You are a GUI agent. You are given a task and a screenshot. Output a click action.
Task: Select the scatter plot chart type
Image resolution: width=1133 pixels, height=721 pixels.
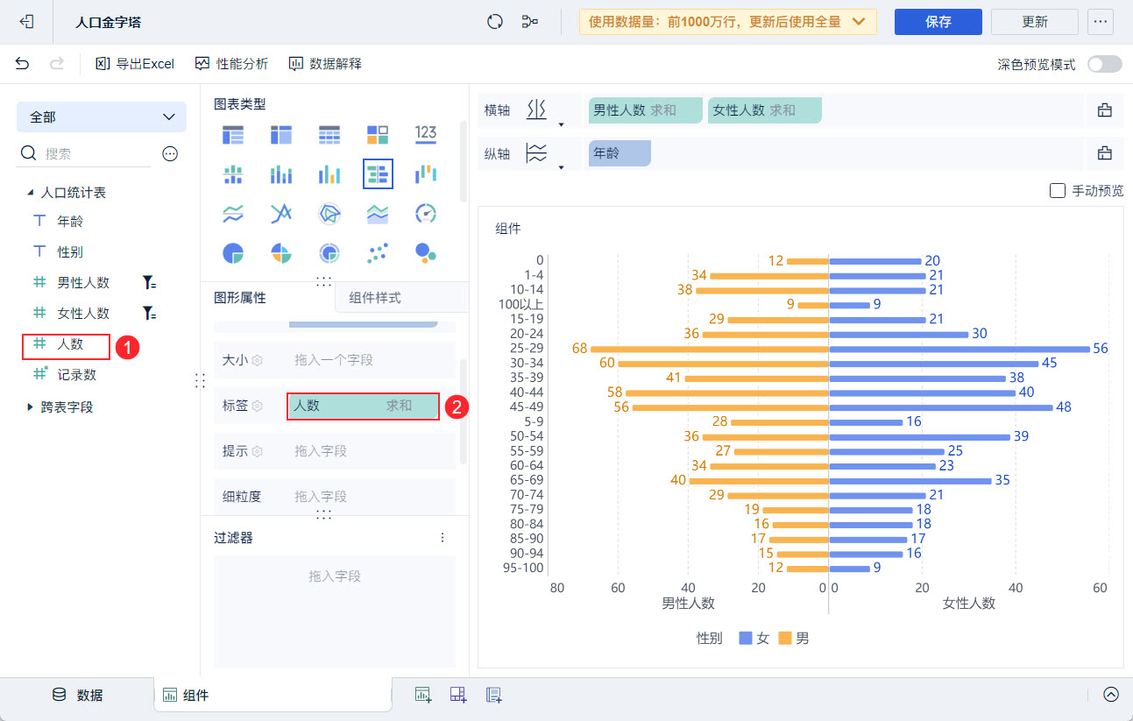pos(378,253)
